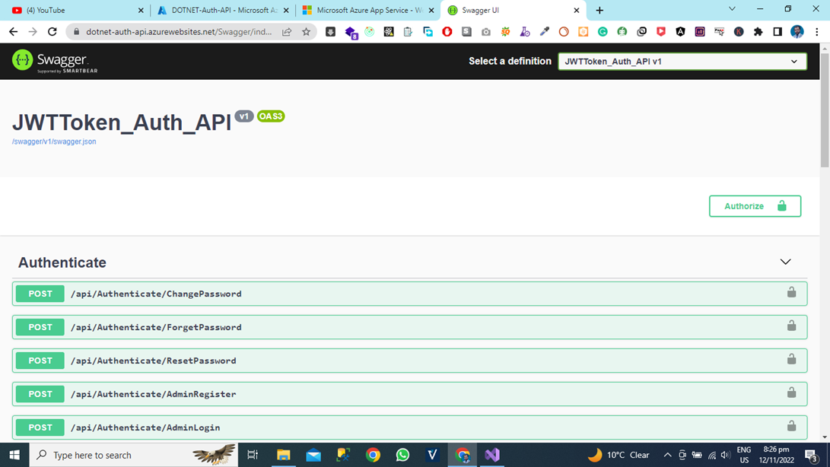Viewport: 830px width, 467px height.
Task: Open the Chrome three-dot menu
Action: pos(816,32)
